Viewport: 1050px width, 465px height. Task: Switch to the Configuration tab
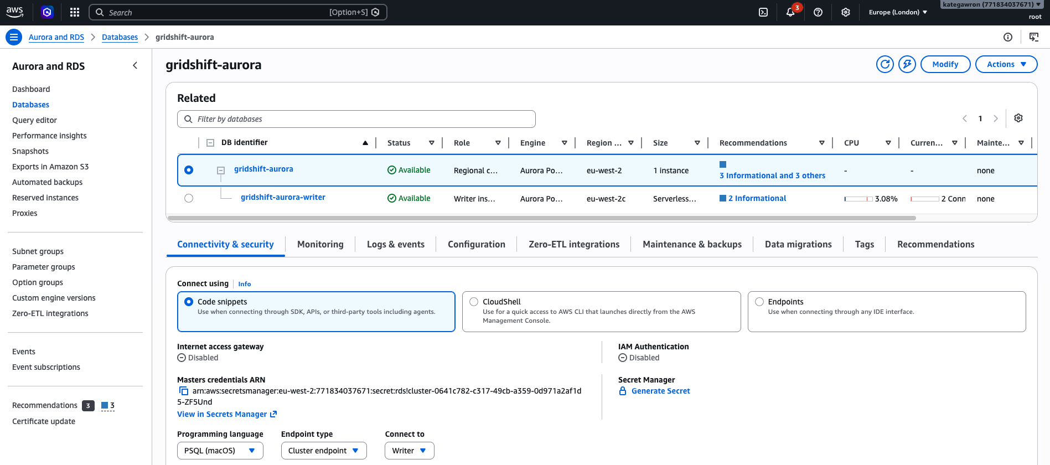tap(477, 244)
